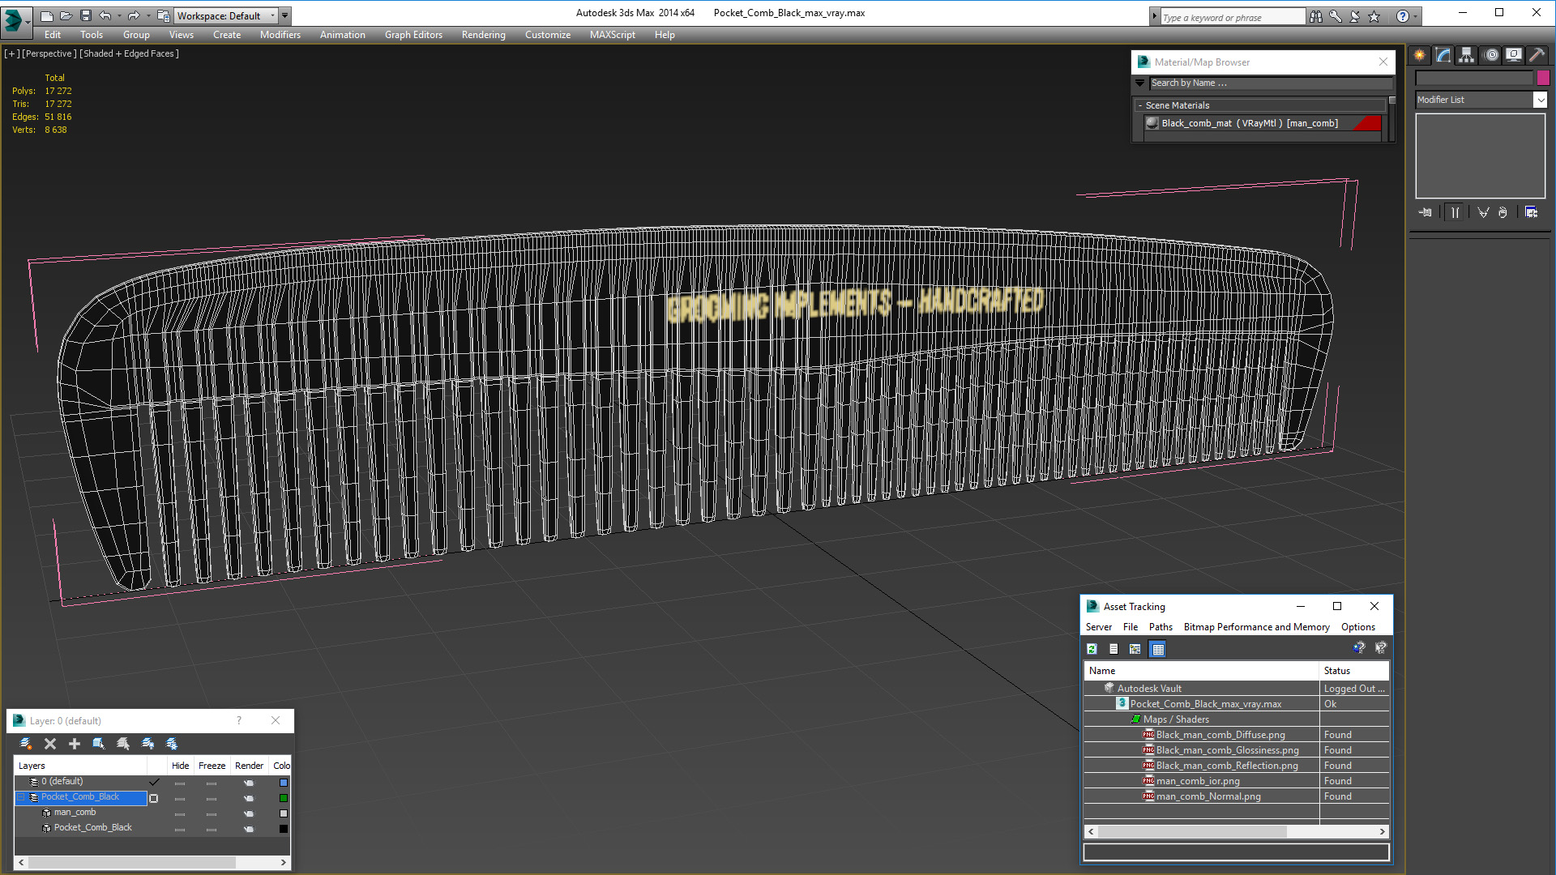Click Add Selected Objects plus icon
Image resolution: width=1556 pixels, height=875 pixels.
click(x=75, y=744)
